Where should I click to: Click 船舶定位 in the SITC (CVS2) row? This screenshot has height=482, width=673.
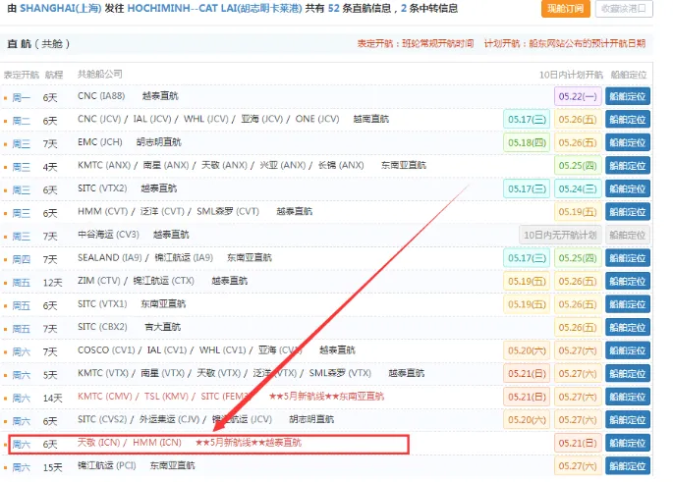[628, 420]
